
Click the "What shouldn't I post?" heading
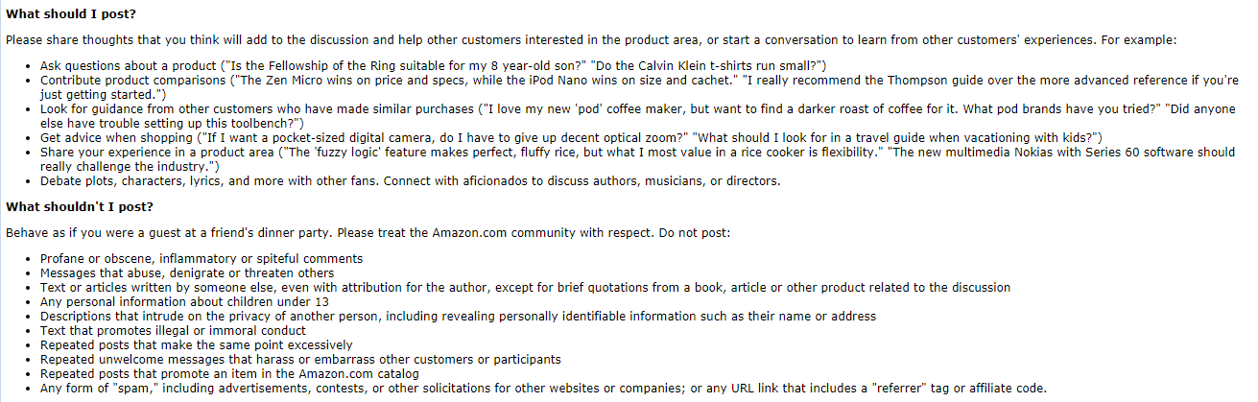click(x=80, y=206)
